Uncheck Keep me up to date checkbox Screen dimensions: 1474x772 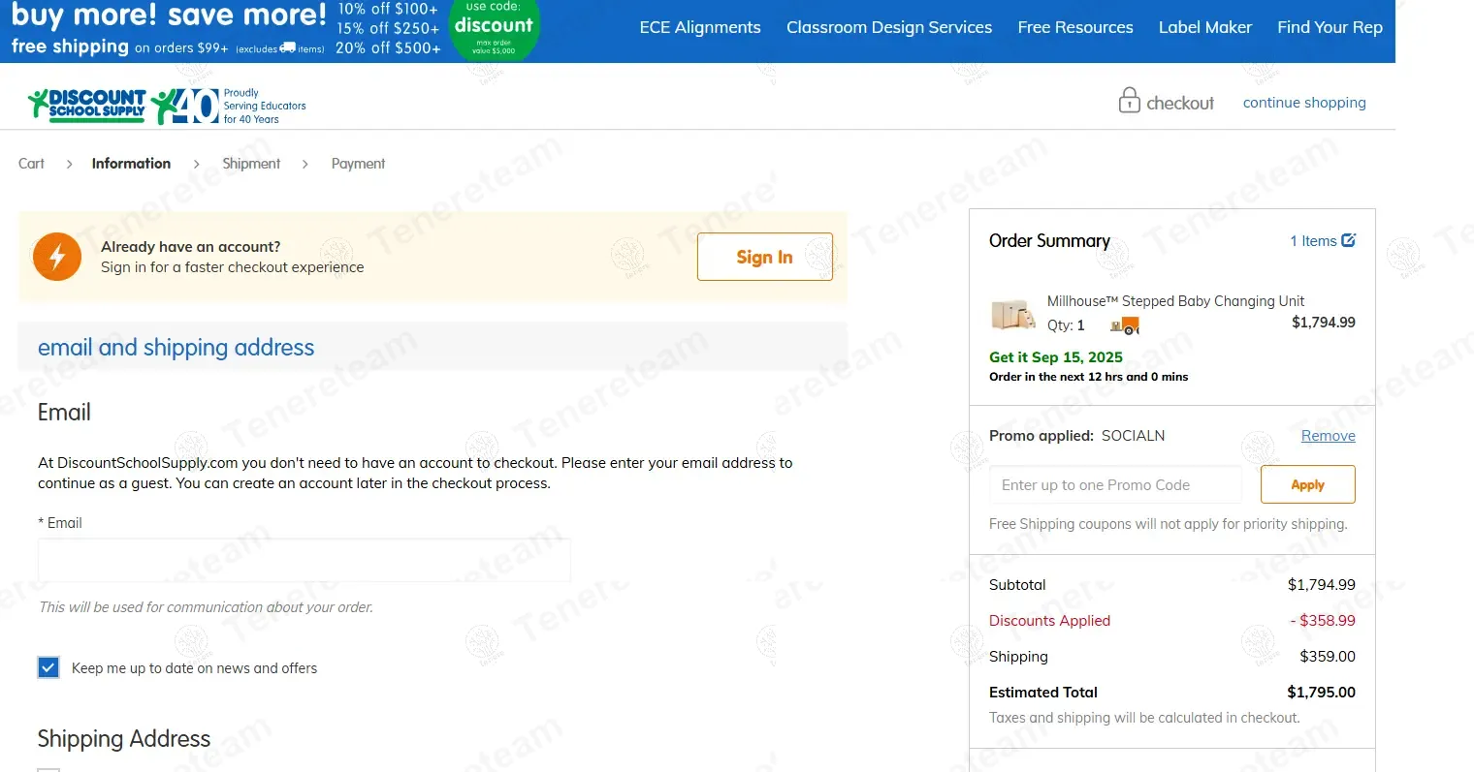click(48, 667)
